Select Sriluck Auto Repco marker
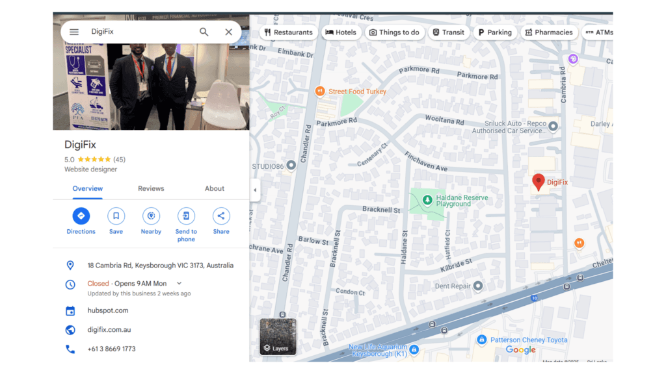 click(553, 126)
